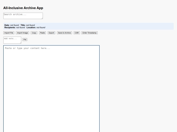Click the All-Inclusive Archive App heading
The width and height of the screenshot is (177, 132).
coord(23,8)
